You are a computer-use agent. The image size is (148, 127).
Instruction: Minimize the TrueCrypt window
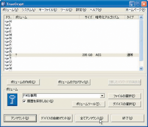click(132, 4)
